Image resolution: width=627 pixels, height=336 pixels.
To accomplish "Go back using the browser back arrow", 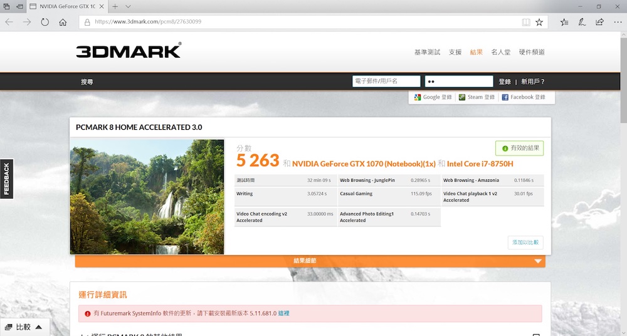I will click(9, 22).
